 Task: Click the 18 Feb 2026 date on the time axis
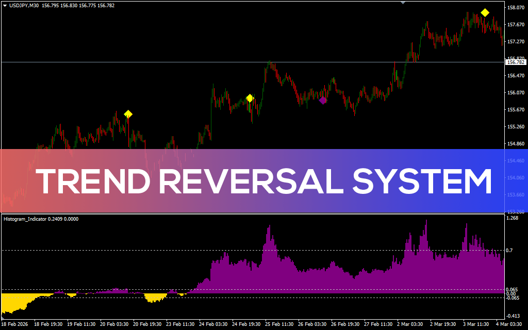click(15, 325)
